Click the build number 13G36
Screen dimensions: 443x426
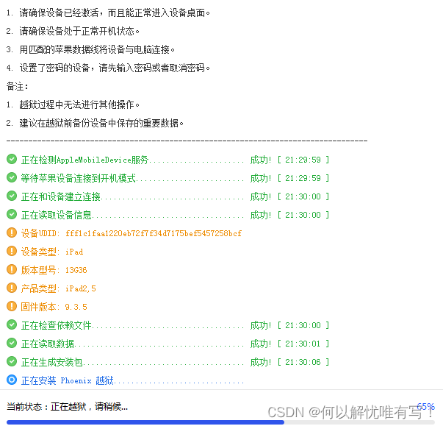pos(76,270)
